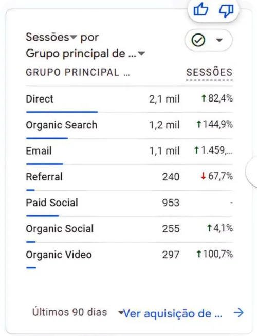The width and height of the screenshot is (257, 336).
Task: Click the GRUPO PRINCIPAL column header
Action: tap(78, 73)
